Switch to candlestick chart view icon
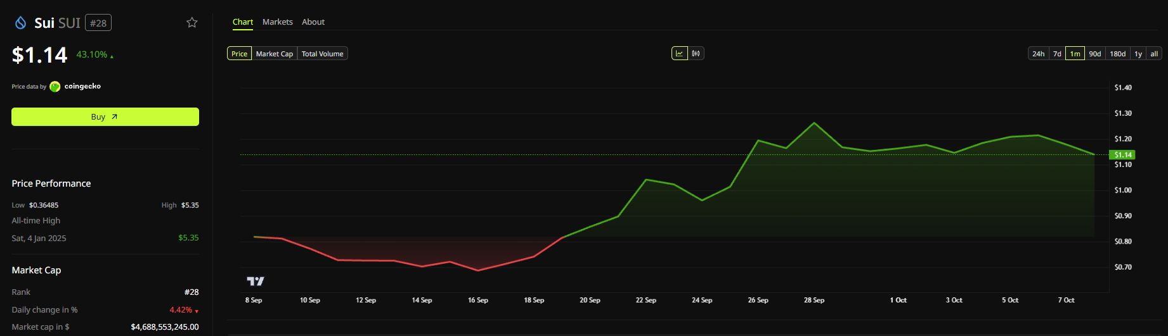The width and height of the screenshot is (1168, 336). [696, 54]
